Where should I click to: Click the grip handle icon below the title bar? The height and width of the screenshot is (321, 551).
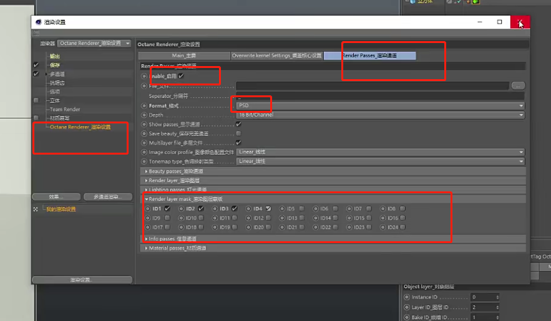[36, 32]
